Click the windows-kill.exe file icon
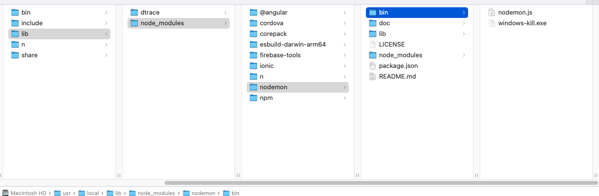The height and width of the screenshot is (196, 599). click(x=491, y=23)
